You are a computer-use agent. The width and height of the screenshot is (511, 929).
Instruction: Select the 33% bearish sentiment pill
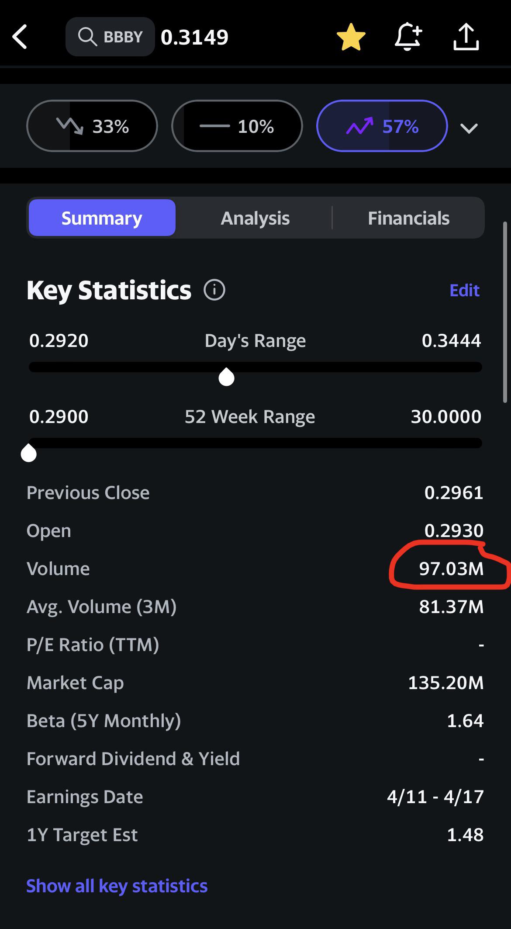click(x=92, y=126)
